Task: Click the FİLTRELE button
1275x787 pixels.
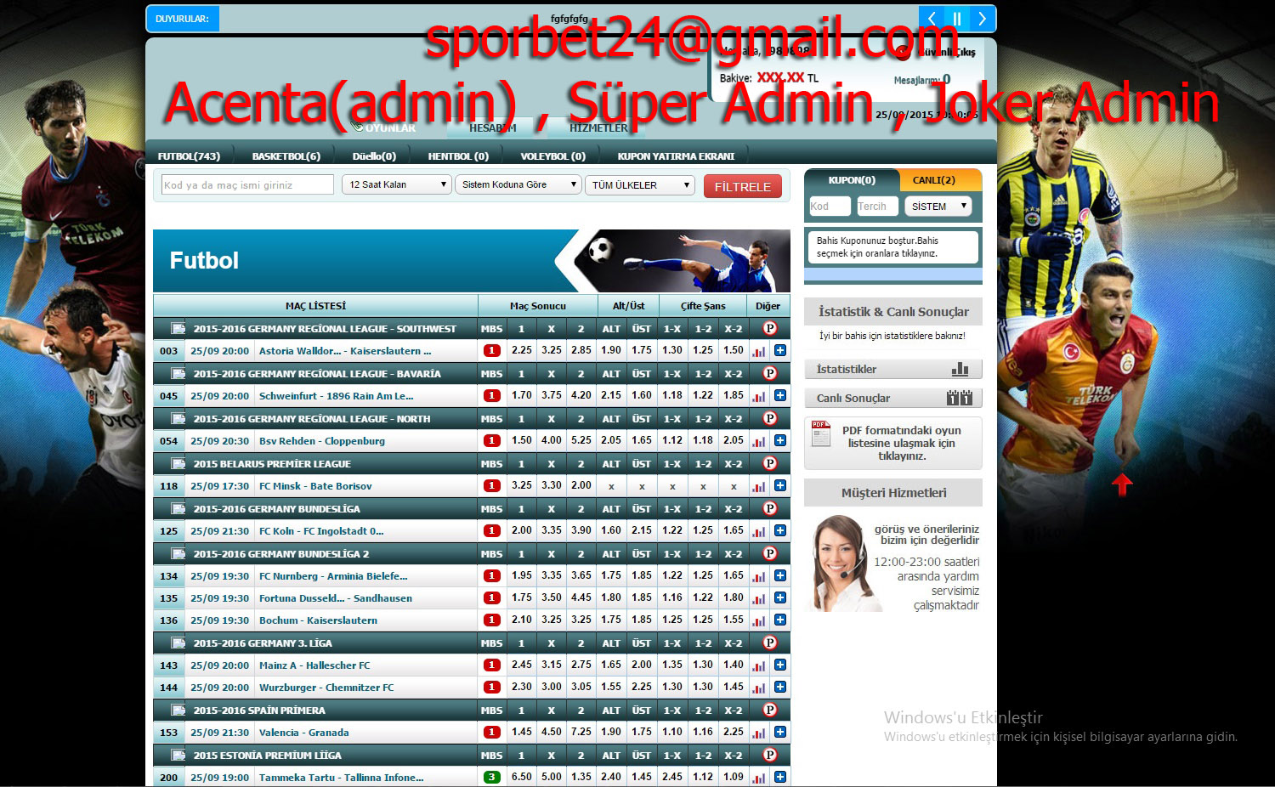Action: pos(743,186)
